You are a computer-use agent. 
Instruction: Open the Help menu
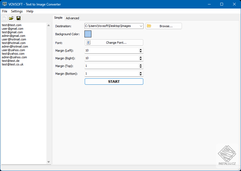[x=30, y=11]
